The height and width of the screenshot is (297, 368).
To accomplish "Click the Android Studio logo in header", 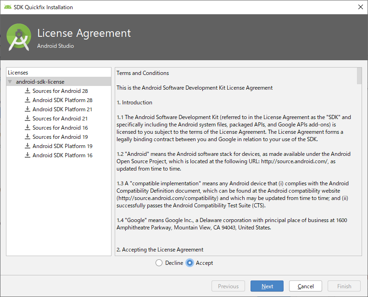I will 19,37.
